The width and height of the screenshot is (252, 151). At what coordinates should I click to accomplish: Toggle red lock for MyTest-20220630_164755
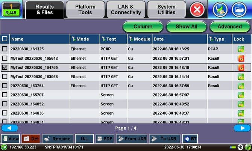241,68
